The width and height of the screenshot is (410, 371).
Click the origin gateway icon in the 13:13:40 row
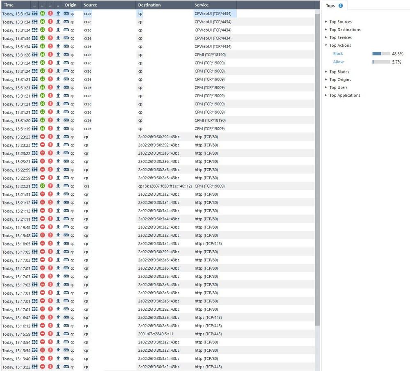coord(66,358)
